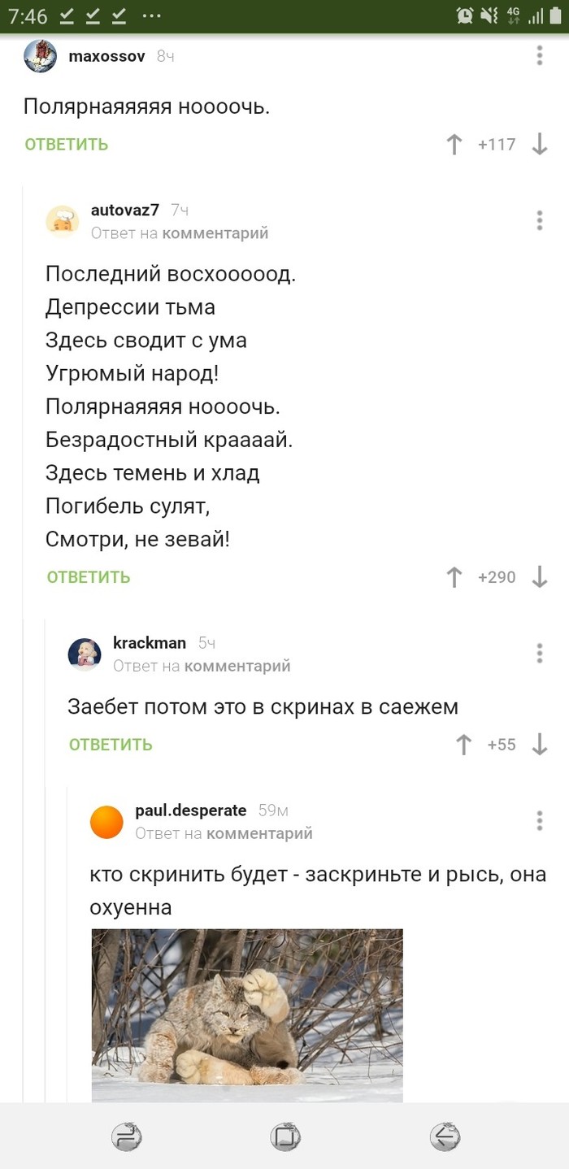Upvote maxossov's 'Полярнаяяяя нооочь' comment
This screenshot has width=569, height=1169.
(454, 145)
